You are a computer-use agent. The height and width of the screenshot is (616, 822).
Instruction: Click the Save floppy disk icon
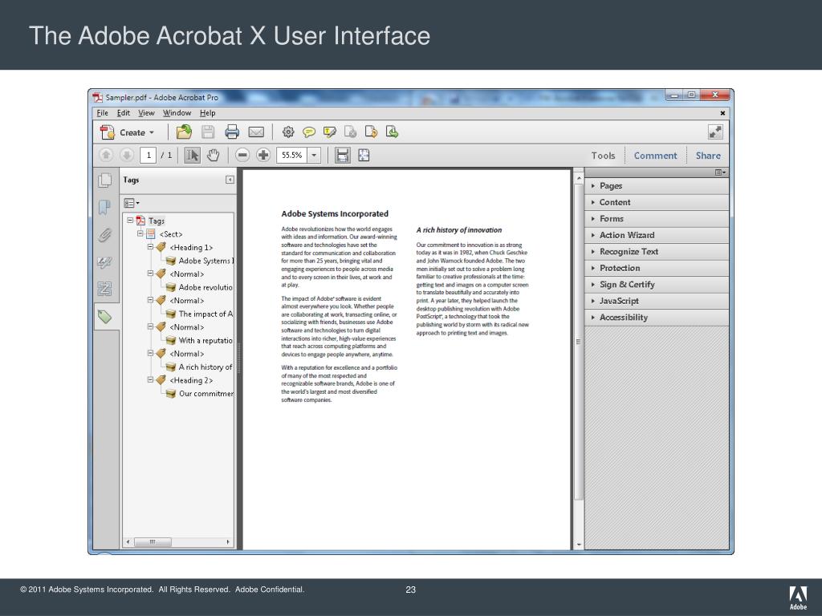[208, 132]
